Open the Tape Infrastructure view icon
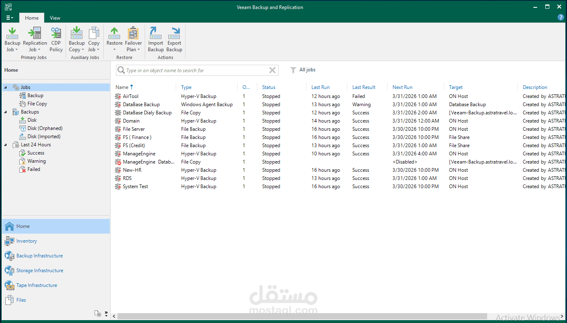567x323 pixels. [x=9, y=285]
